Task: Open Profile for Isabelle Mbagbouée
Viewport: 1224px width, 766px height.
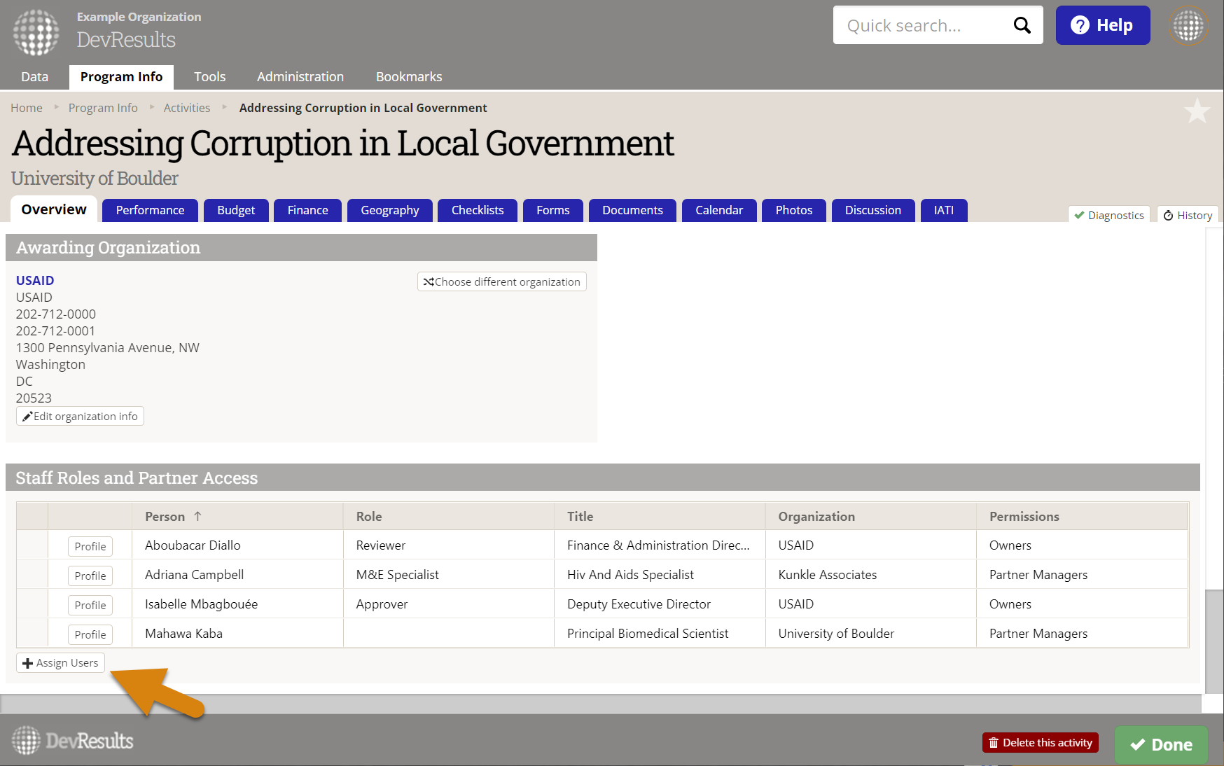Action: coord(90,605)
